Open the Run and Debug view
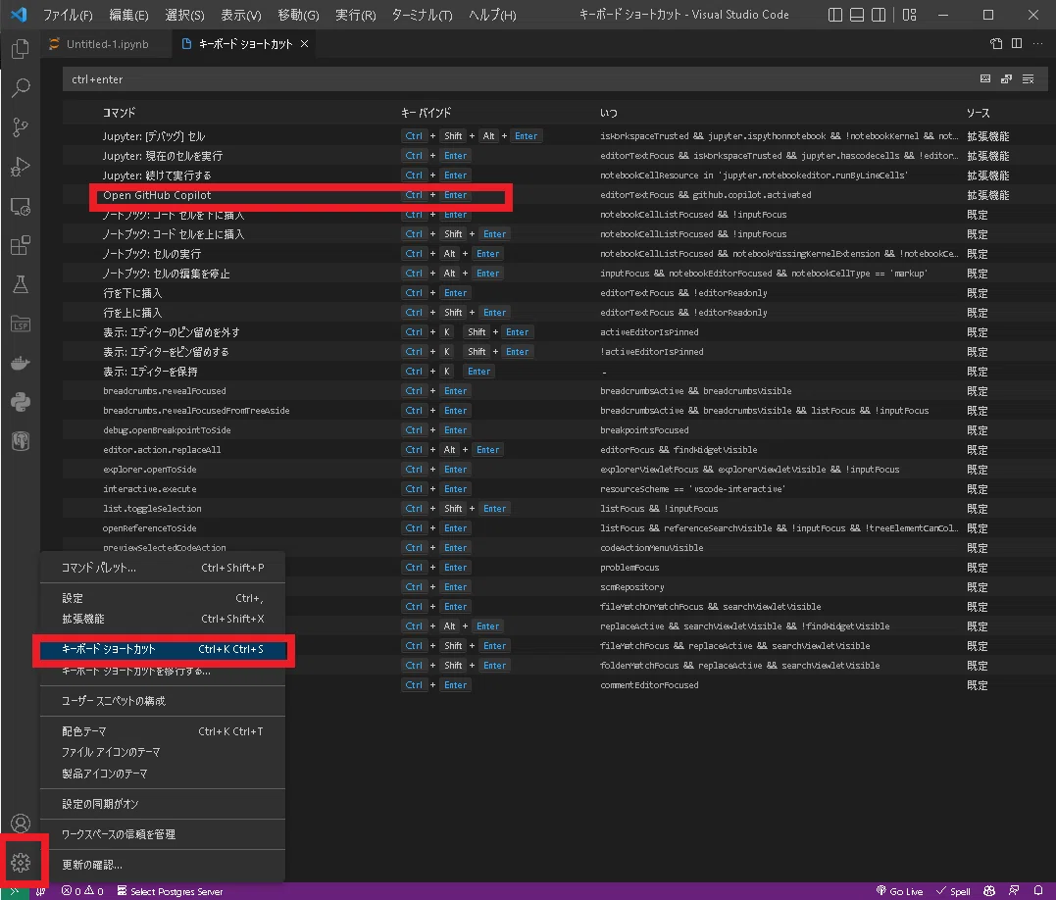 click(x=21, y=167)
